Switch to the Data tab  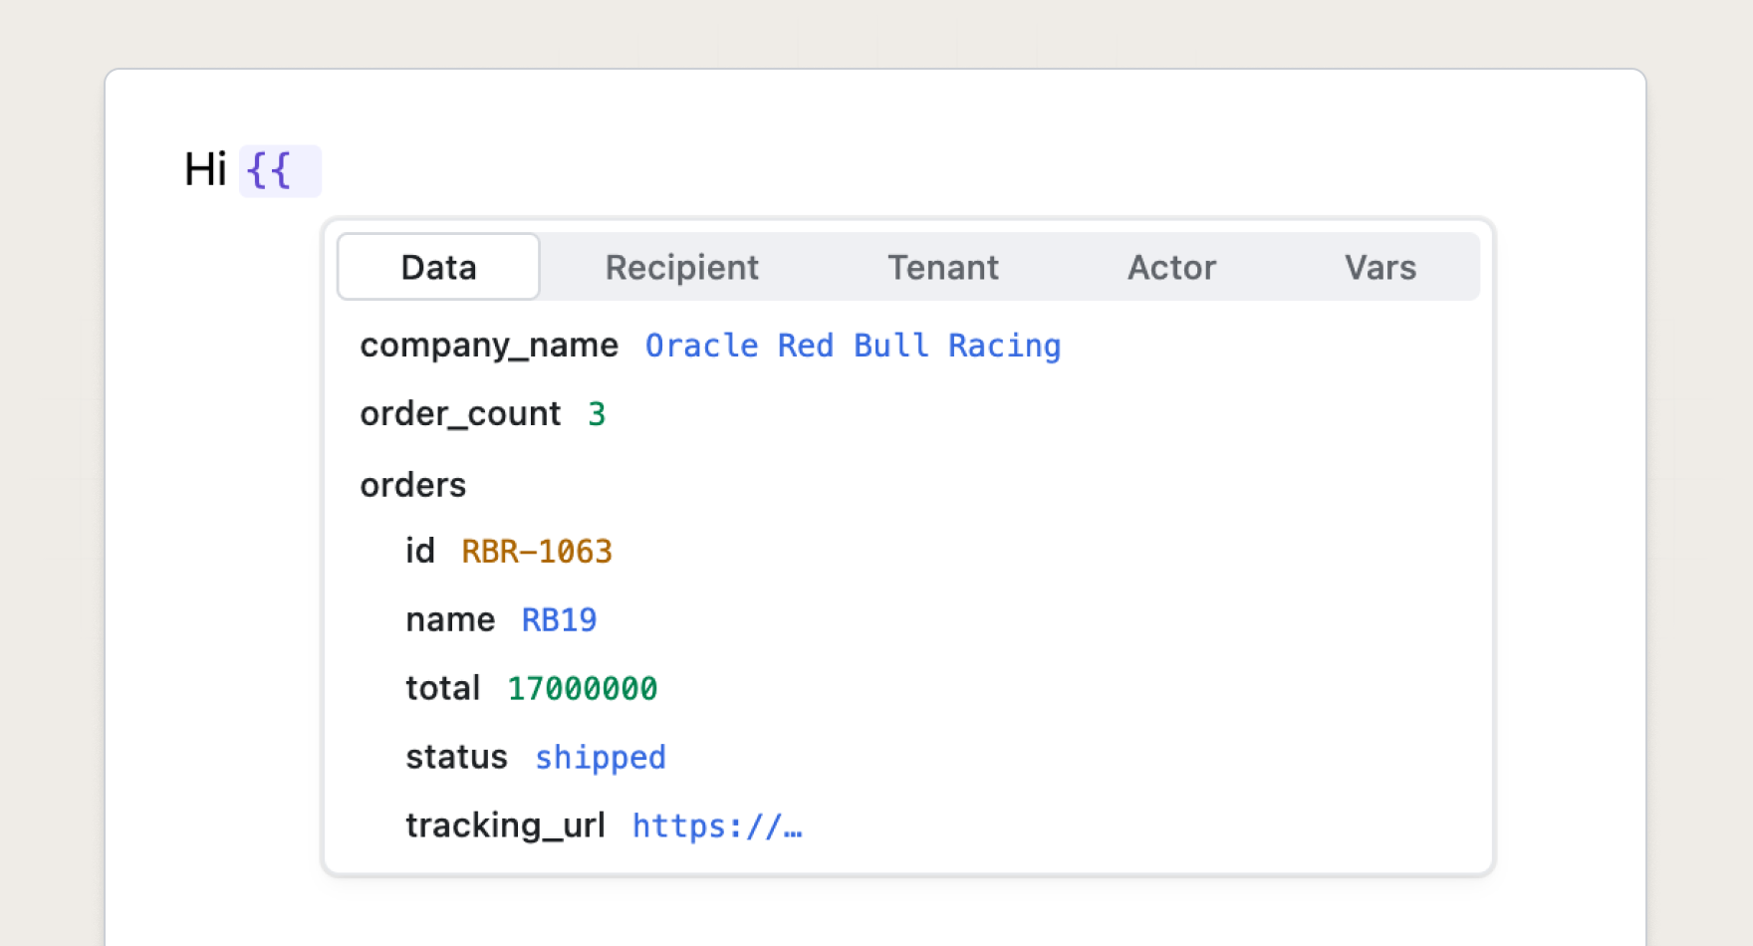438,267
